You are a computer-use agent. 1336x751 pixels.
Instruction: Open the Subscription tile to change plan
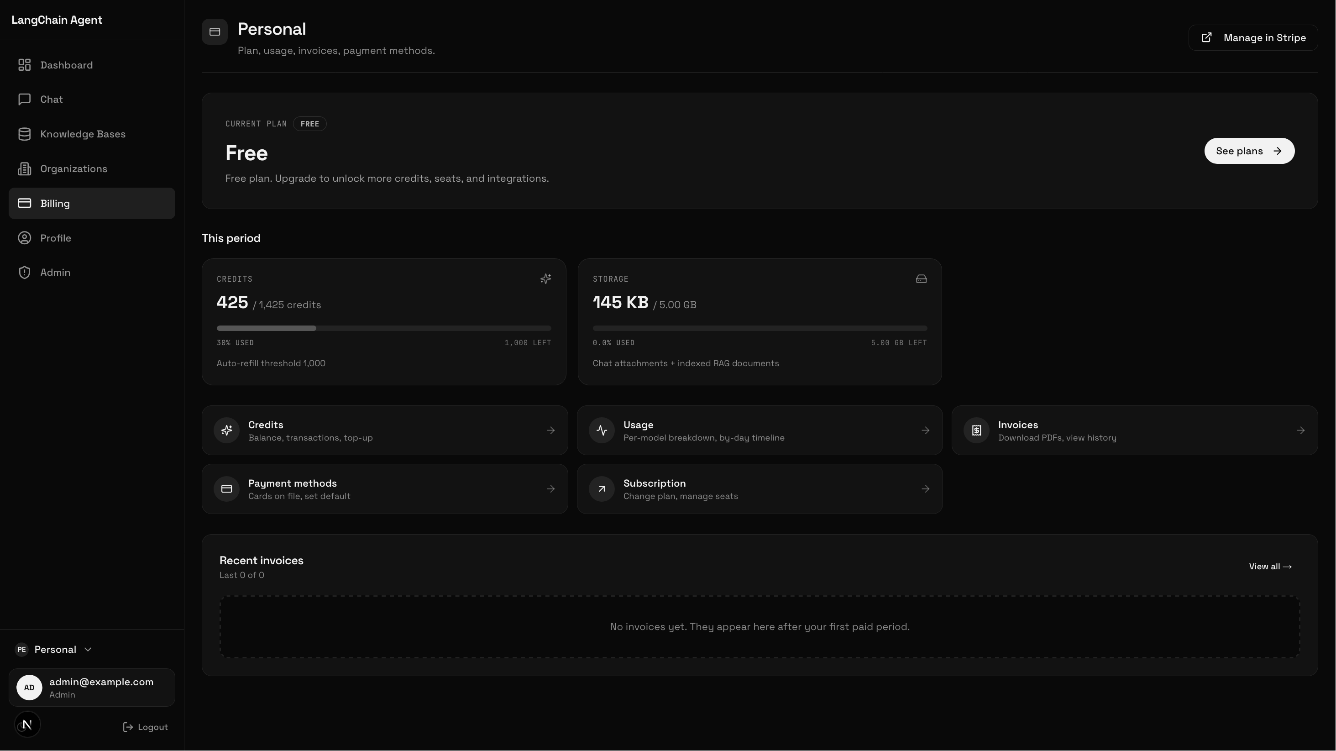pos(760,489)
